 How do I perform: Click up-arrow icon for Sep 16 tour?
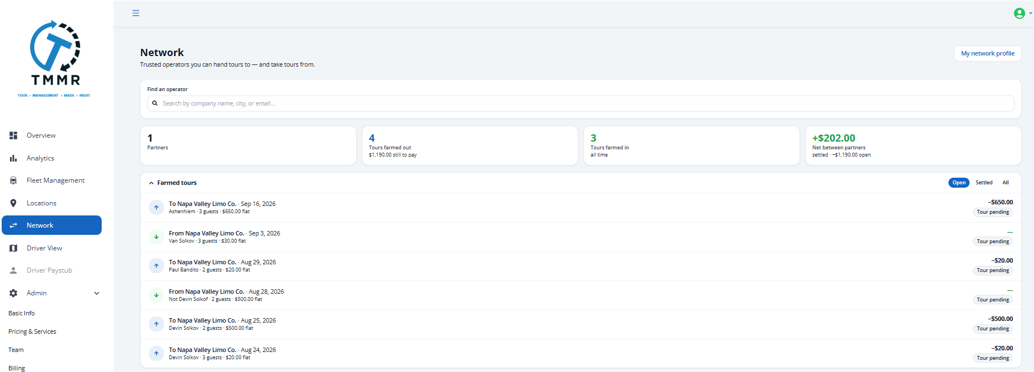pyautogui.click(x=156, y=208)
